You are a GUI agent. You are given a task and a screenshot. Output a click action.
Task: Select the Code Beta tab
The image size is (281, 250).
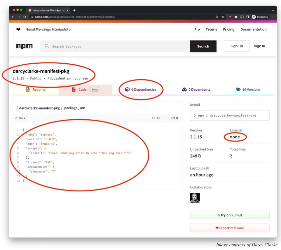tap(85, 89)
